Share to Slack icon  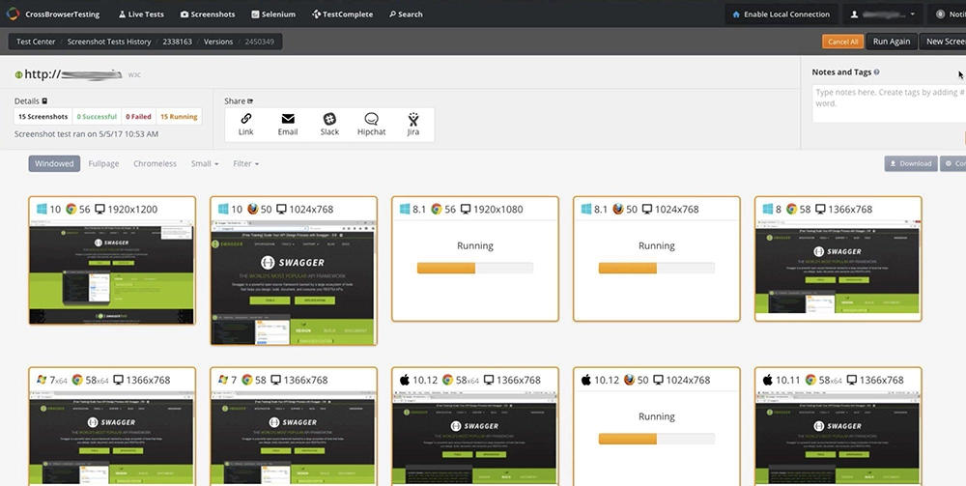(x=329, y=119)
